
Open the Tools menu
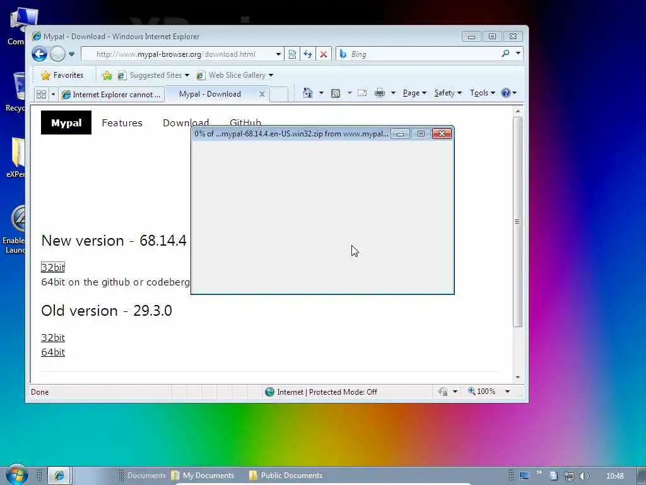[x=483, y=93]
